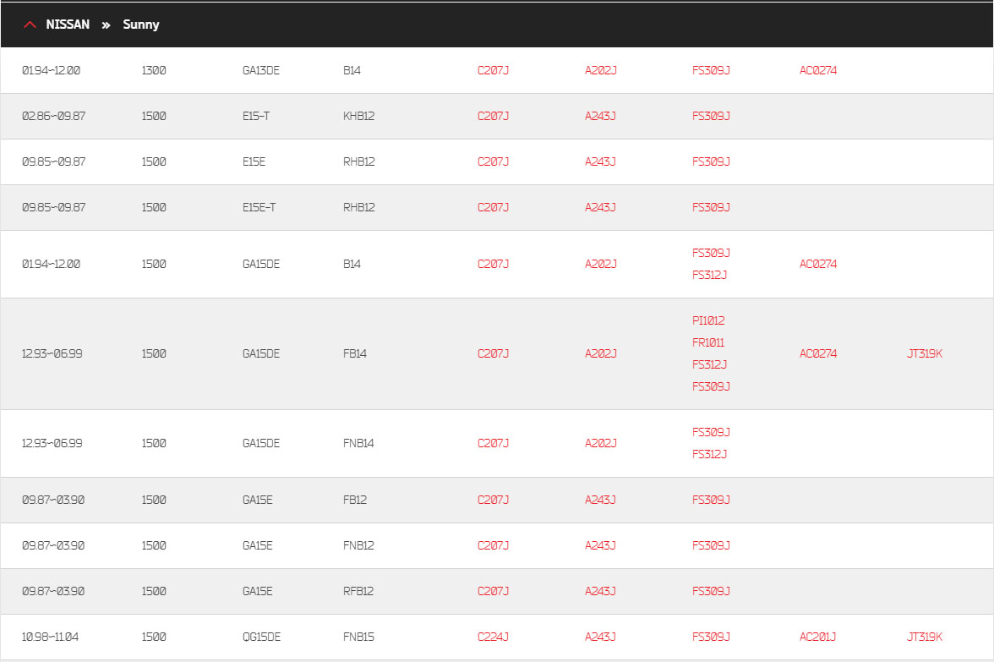Open FS309J link in KHB12 row

tap(711, 116)
